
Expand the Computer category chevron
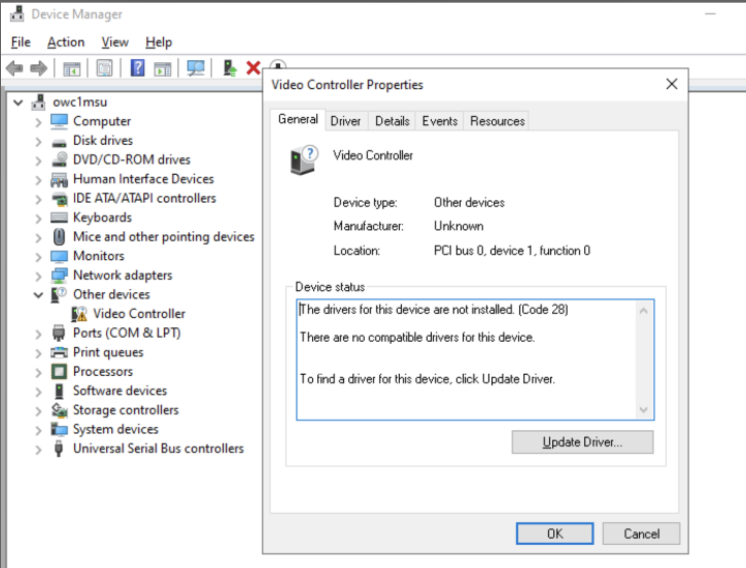coord(38,122)
